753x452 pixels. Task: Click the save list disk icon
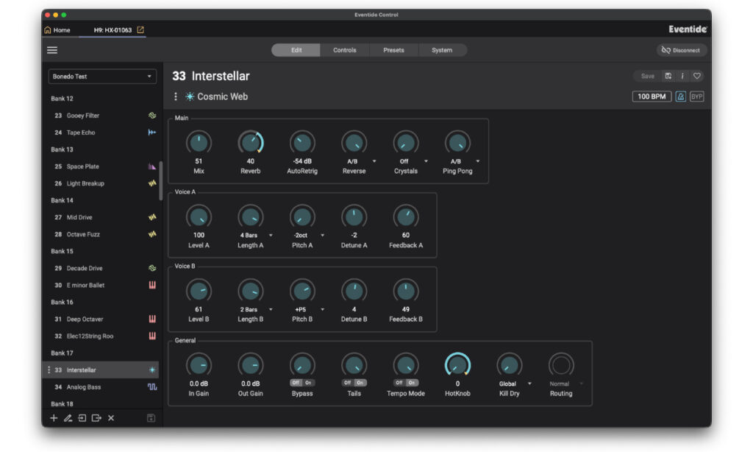pos(151,418)
